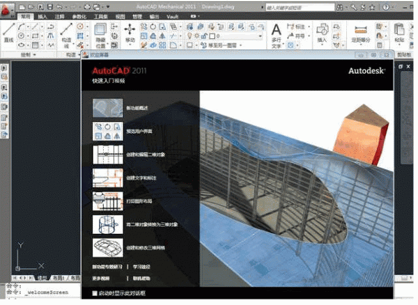Select the Model layout tab at bottom
This screenshot has width=418, height=305.
(42, 278)
